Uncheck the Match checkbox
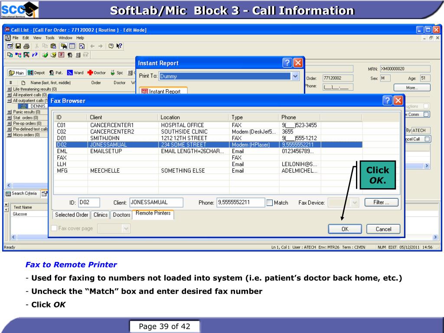Viewport: 444px width, 333px height. (x=270, y=203)
